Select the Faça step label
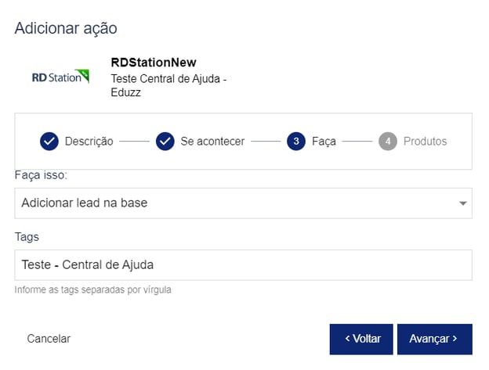Image resolution: width=489 pixels, height=370 pixels. [x=324, y=142]
